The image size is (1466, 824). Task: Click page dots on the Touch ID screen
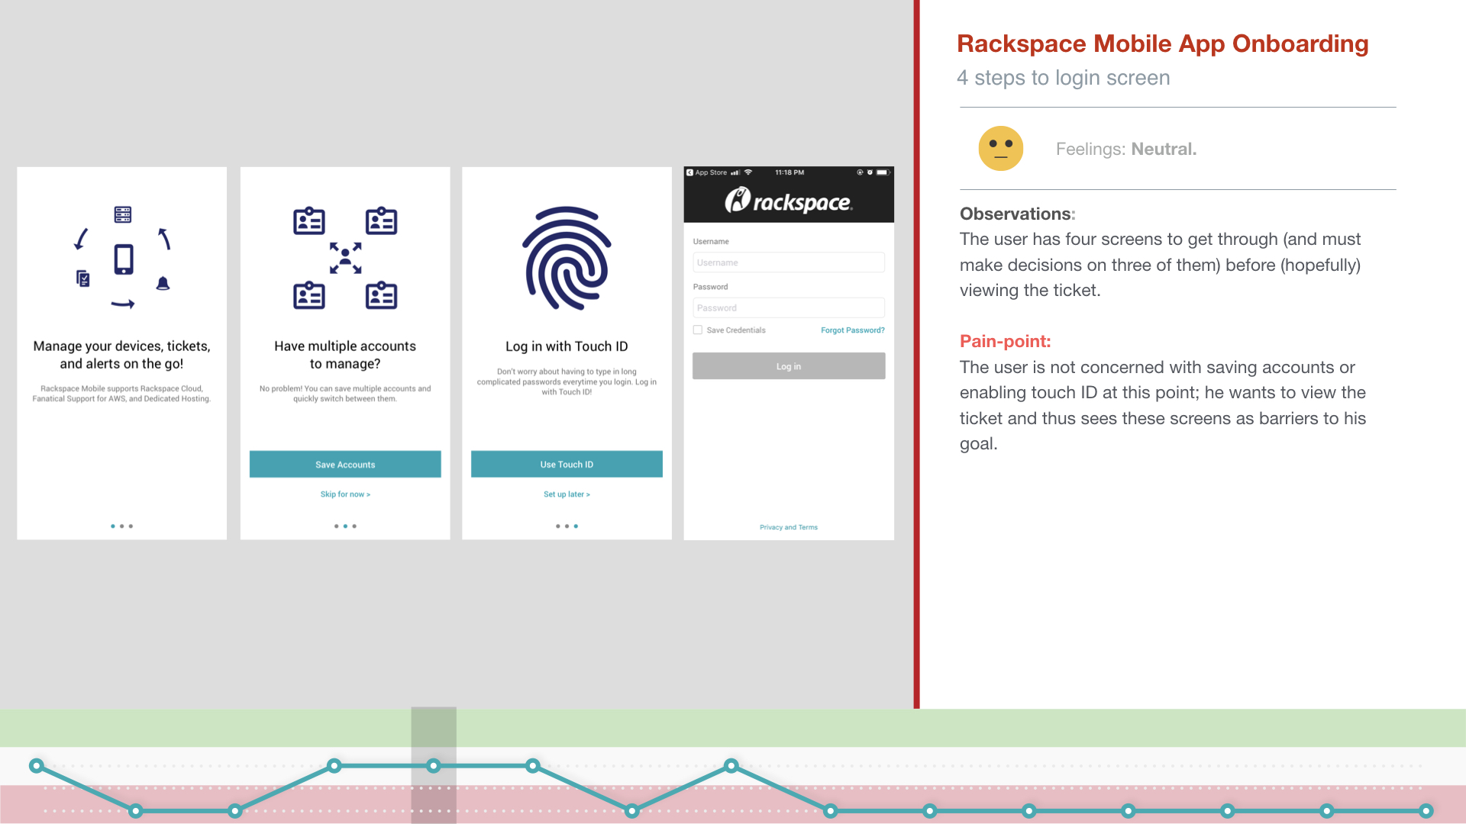click(567, 526)
